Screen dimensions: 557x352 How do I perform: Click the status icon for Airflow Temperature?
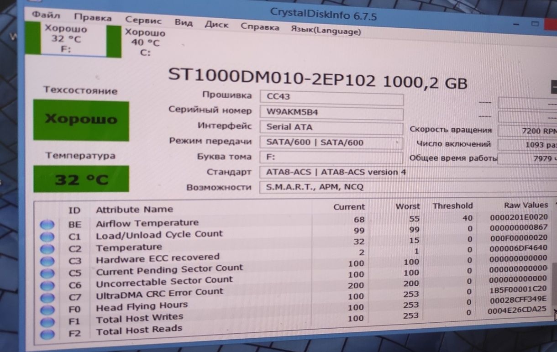(x=47, y=225)
